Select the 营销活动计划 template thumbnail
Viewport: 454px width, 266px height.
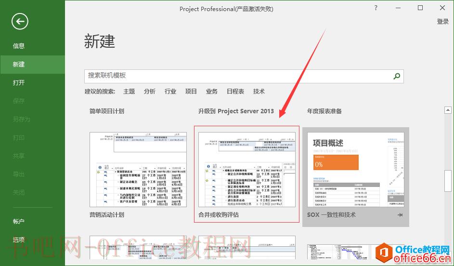click(x=138, y=170)
